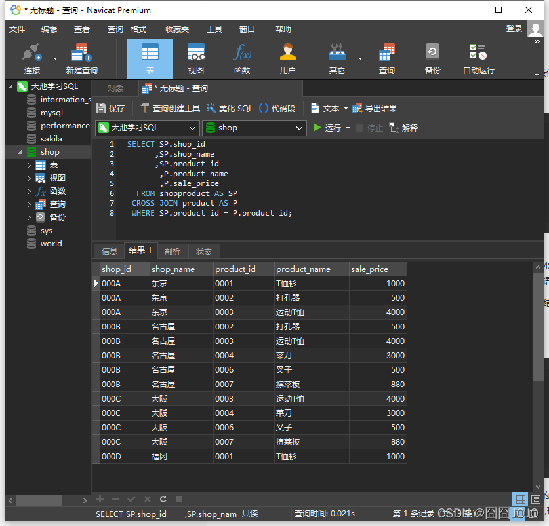The image size is (549, 526).
Task: Expand the 备份 node under shop
Action: pos(29,217)
